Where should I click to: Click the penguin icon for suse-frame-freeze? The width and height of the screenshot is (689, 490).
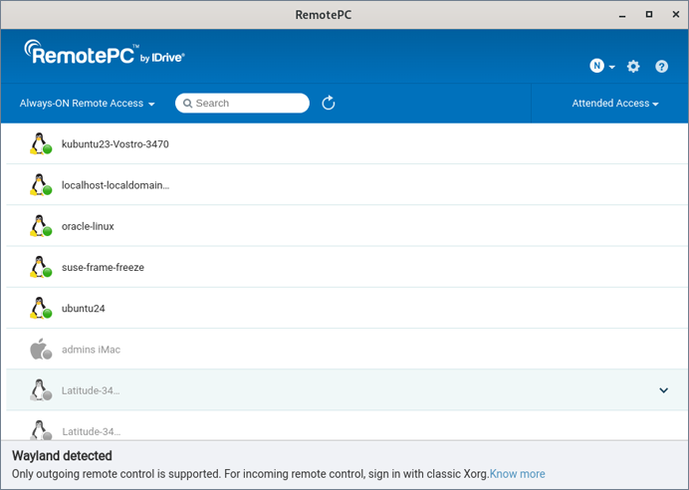[x=40, y=267]
